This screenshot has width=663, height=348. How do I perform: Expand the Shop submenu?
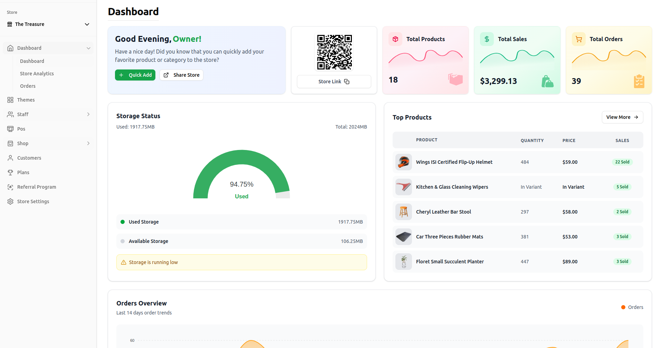(88, 143)
